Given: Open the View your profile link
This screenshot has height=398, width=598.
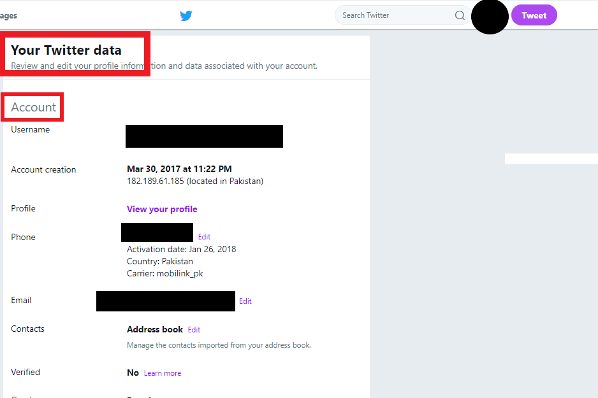Looking at the screenshot, I should pos(162,209).
